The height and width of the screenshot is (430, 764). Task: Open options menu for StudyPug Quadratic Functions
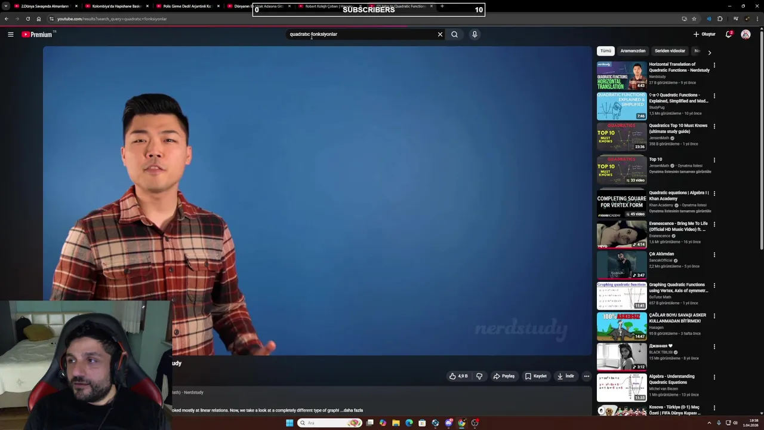click(x=714, y=96)
